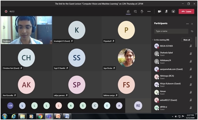Collapse the In this meeting list
The image size is (198, 120).
(x=153, y=40)
